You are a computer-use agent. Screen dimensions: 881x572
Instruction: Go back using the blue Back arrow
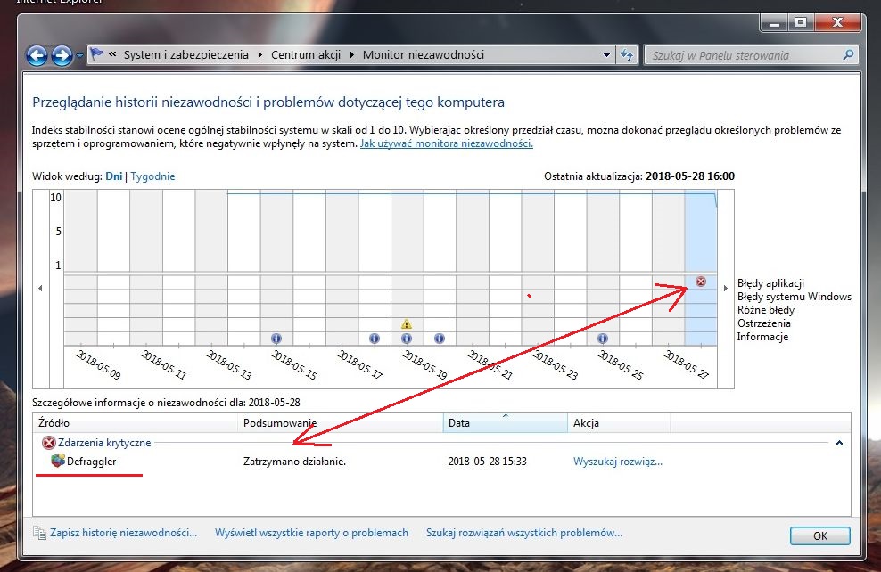[37, 55]
